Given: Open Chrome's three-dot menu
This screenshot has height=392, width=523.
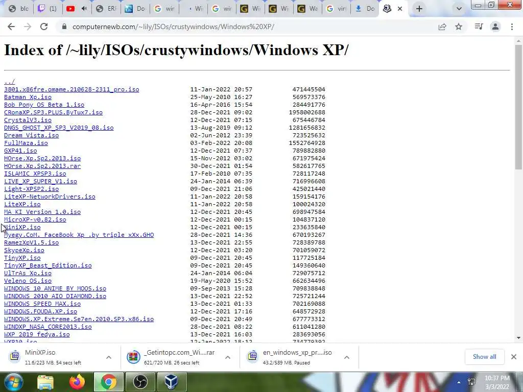Looking at the screenshot, I should [x=512, y=27].
